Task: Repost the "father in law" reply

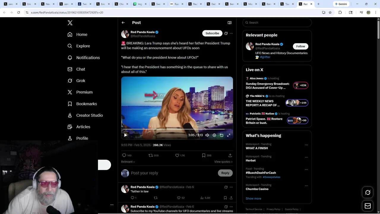Action: point(156,198)
